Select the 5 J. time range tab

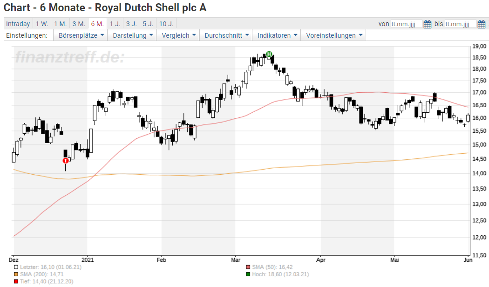[x=148, y=24]
